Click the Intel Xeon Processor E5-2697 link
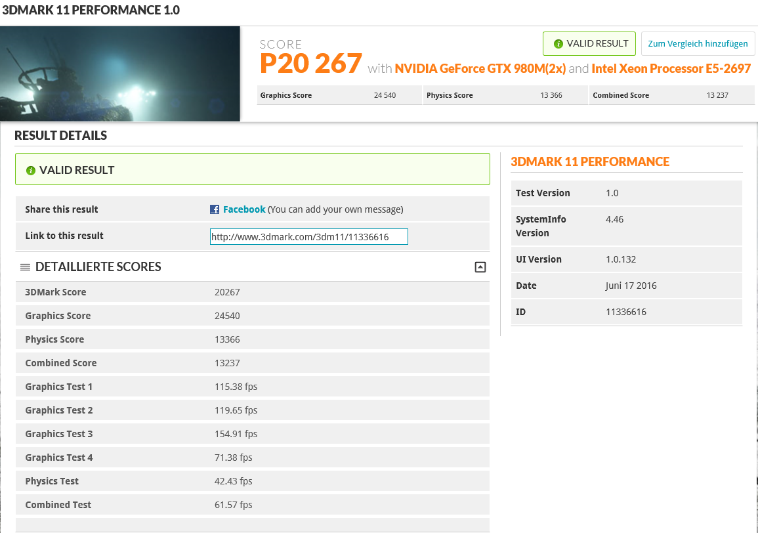The image size is (758, 533). click(671, 69)
